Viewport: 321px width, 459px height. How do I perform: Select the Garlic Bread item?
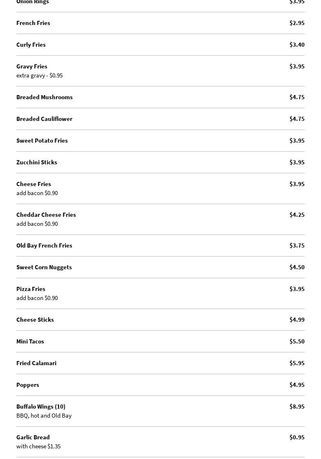[x=33, y=437]
